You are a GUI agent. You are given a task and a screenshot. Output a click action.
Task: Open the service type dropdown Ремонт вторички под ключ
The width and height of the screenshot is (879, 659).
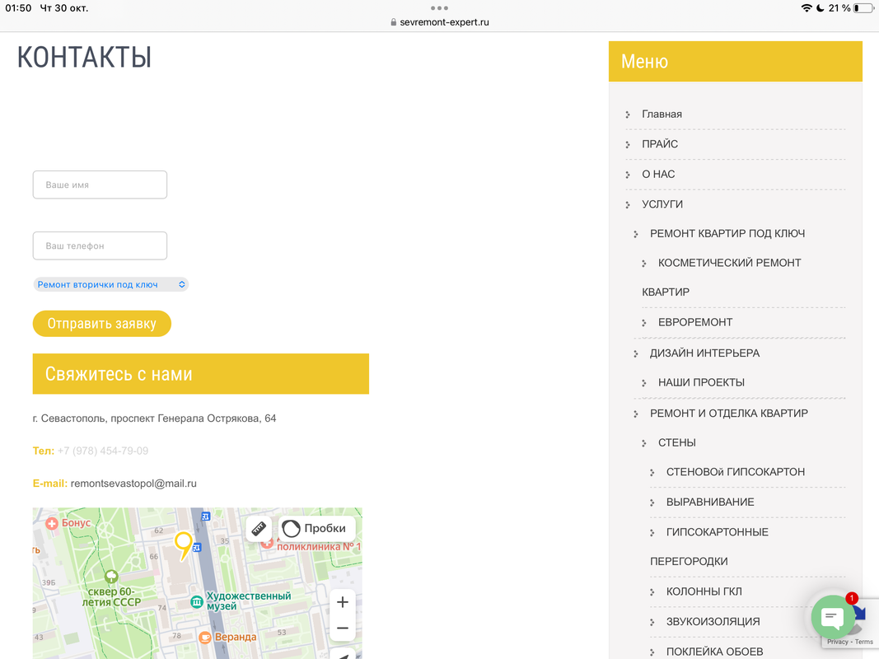point(111,285)
